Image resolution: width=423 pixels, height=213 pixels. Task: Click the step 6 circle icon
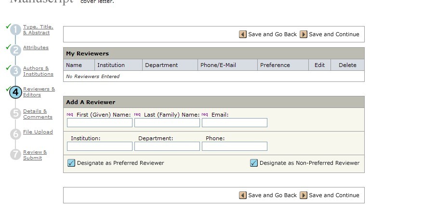pos(15,133)
